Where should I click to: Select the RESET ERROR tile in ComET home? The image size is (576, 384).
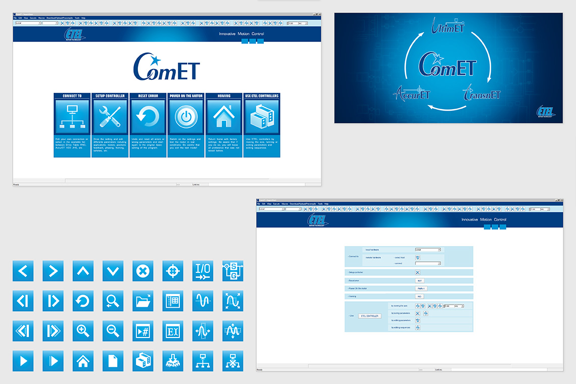tap(148, 125)
